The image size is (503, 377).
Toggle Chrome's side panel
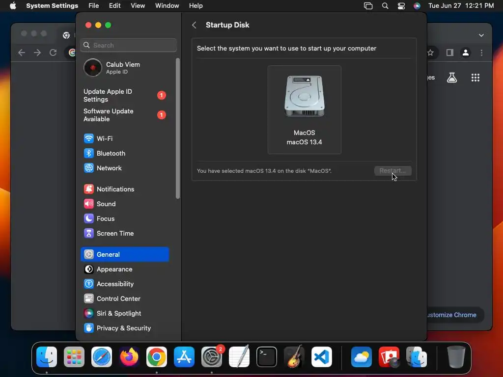450,53
